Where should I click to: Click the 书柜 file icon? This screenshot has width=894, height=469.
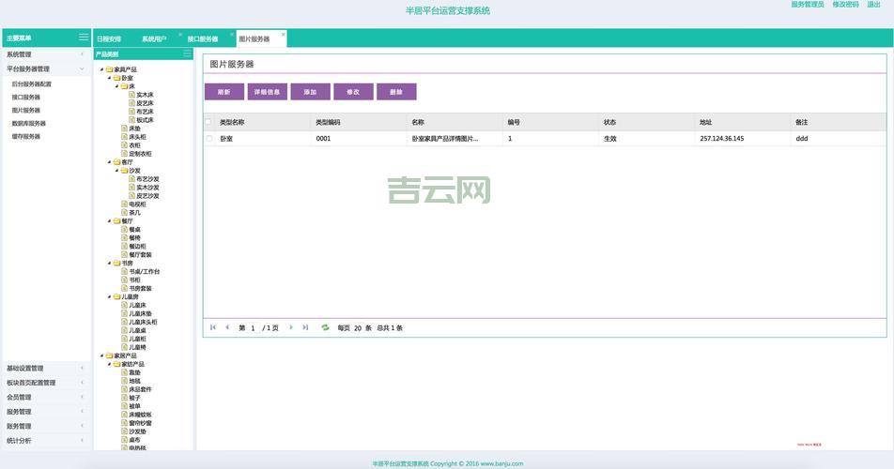point(124,280)
